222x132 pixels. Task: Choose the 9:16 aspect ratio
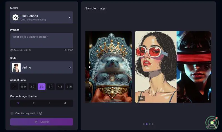pyautogui.click(x=69, y=87)
